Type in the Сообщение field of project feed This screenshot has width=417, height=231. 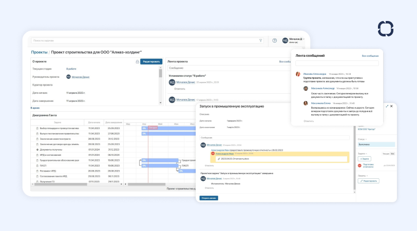226,68
